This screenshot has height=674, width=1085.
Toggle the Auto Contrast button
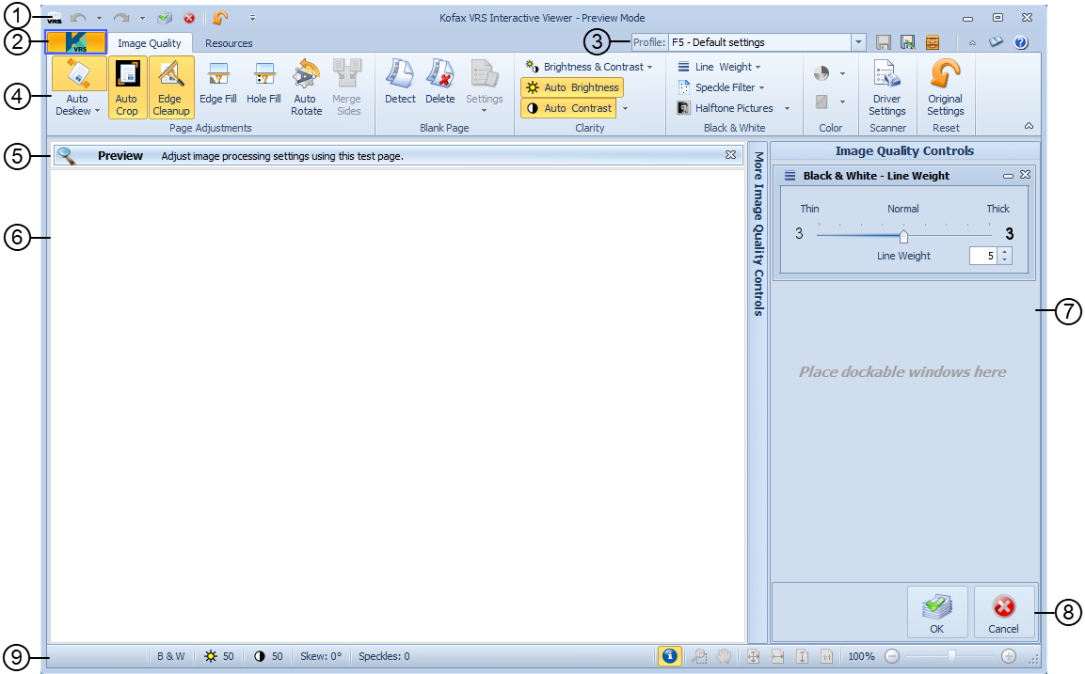[x=568, y=108]
